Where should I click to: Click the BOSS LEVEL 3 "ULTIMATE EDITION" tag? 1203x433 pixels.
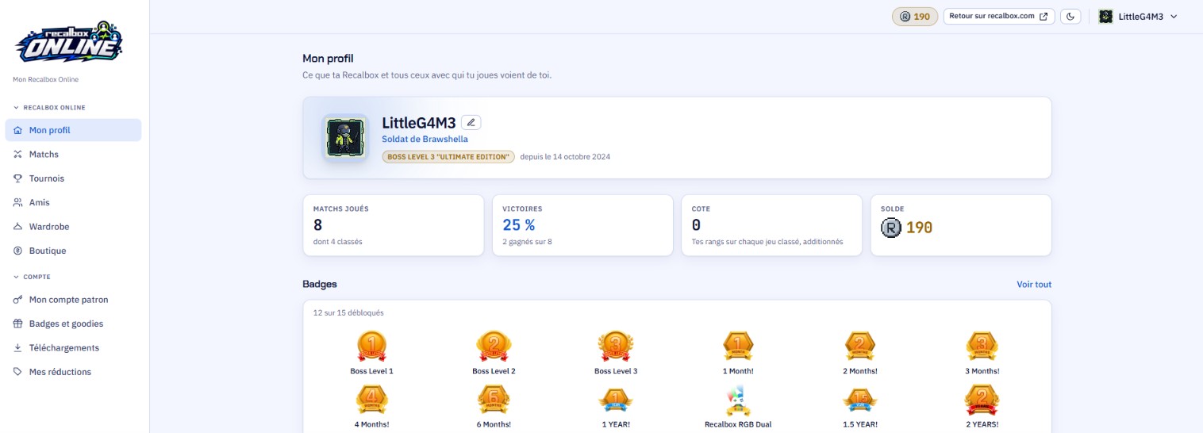(448, 156)
